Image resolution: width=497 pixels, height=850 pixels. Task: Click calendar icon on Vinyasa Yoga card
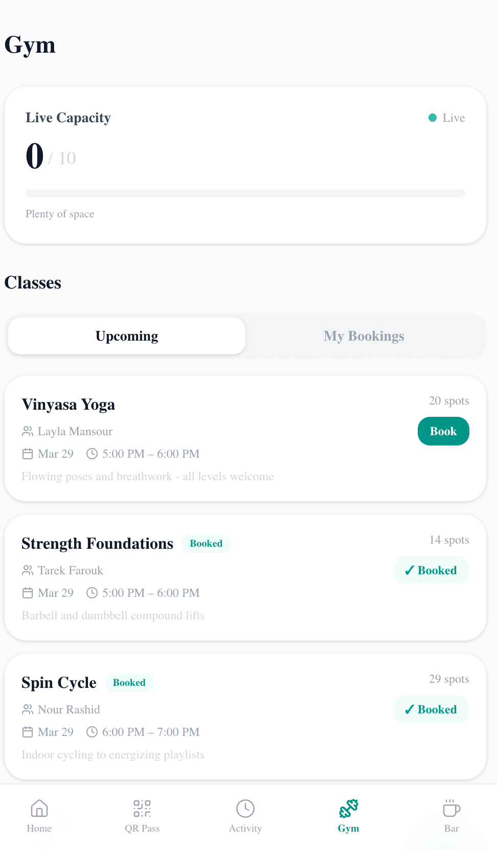(x=28, y=454)
